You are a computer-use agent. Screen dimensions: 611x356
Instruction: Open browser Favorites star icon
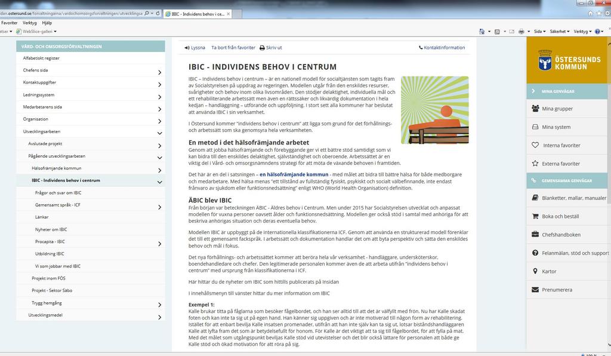[599, 13]
